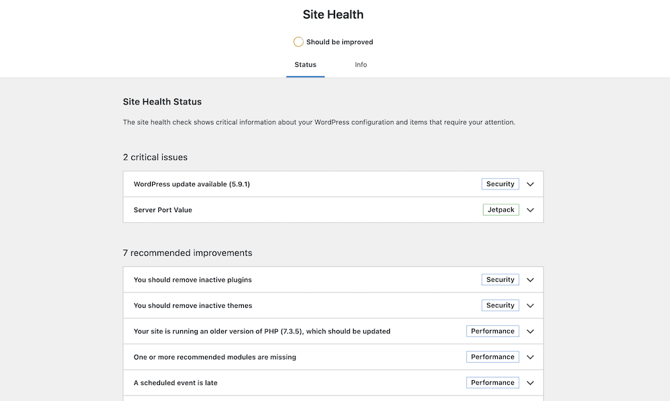Select the Status tab
Screen dimensions: 670x401
tap(306, 64)
